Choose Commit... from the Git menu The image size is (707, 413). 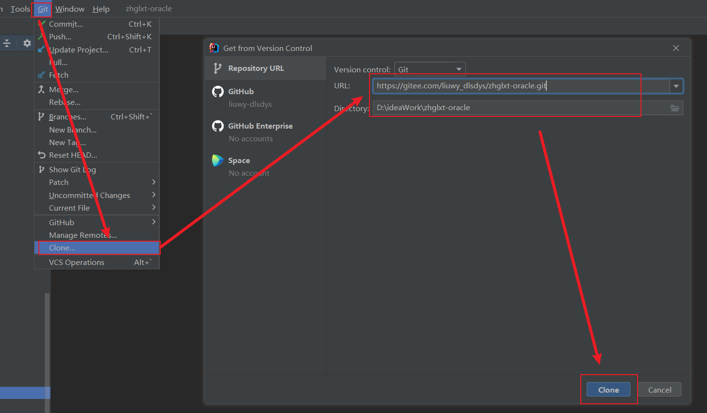(x=97, y=24)
